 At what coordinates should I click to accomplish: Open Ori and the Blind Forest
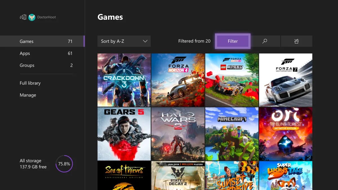(285, 134)
